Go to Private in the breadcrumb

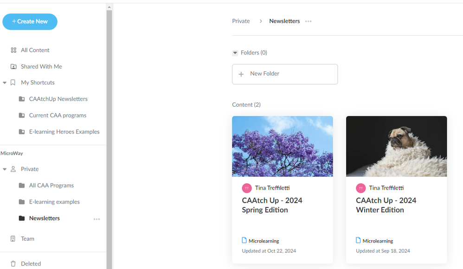(x=241, y=21)
